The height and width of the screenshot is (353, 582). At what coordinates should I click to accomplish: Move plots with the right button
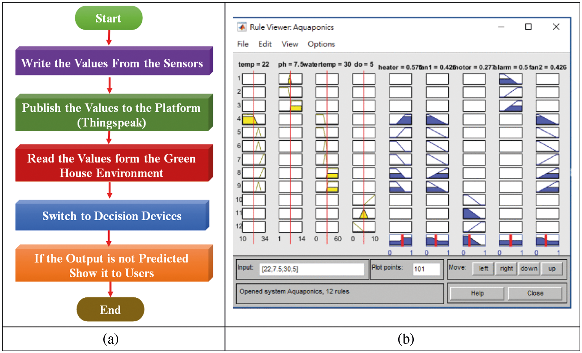[506, 269]
